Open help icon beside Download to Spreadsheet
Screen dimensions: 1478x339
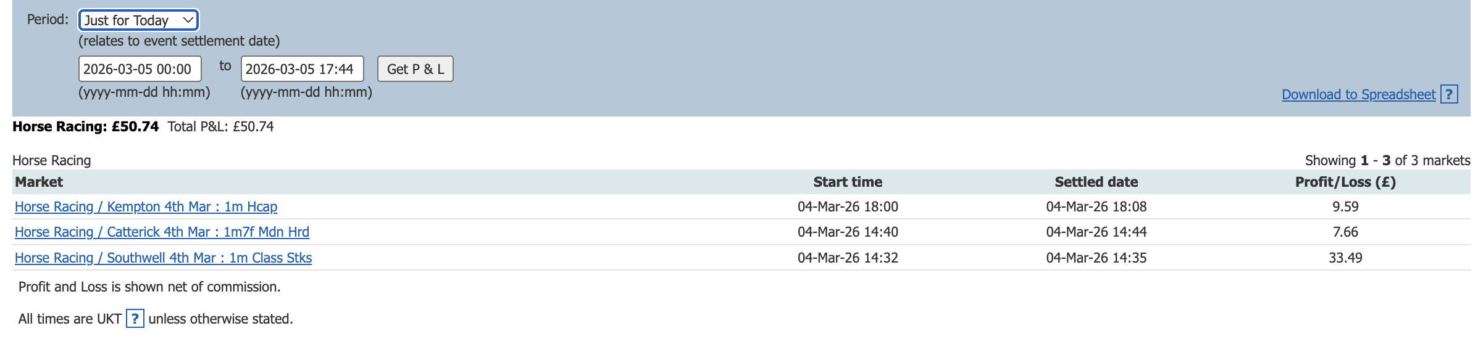[x=1449, y=94]
